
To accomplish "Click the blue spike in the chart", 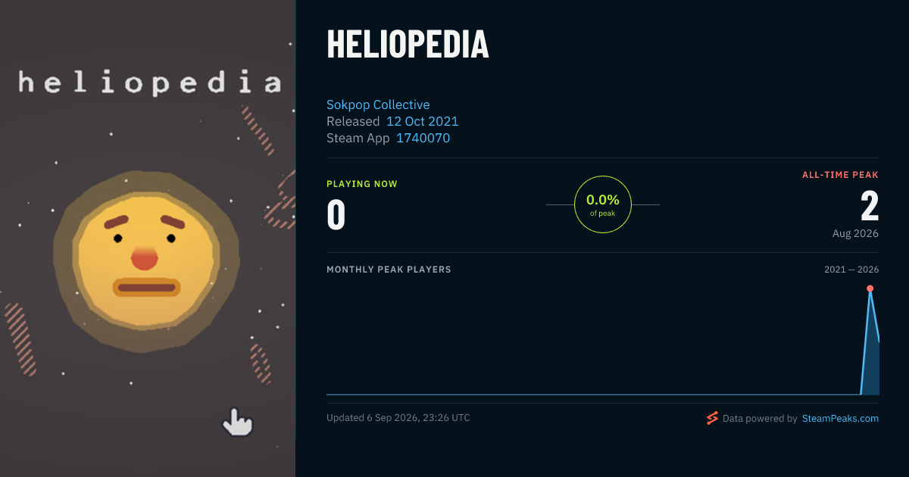I will tap(870, 341).
